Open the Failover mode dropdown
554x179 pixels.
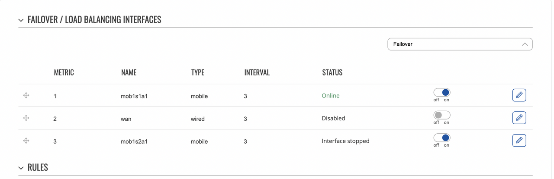click(x=460, y=44)
